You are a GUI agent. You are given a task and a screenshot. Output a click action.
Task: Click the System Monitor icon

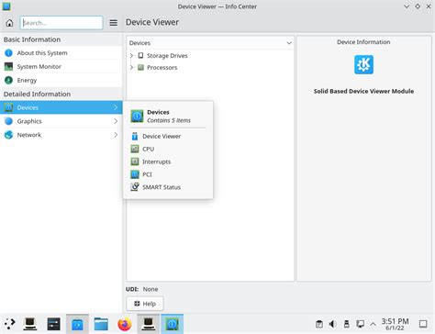click(x=8, y=66)
